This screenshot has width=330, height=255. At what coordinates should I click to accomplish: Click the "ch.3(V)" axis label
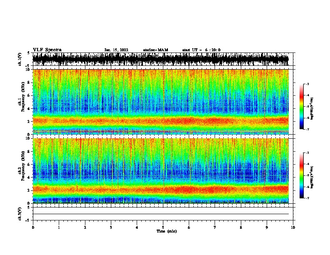tap(20, 214)
